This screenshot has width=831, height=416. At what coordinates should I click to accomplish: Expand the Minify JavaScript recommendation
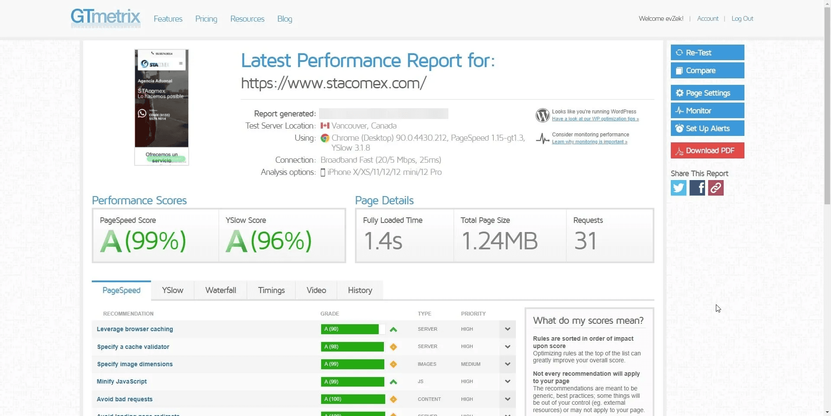(507, 381)
